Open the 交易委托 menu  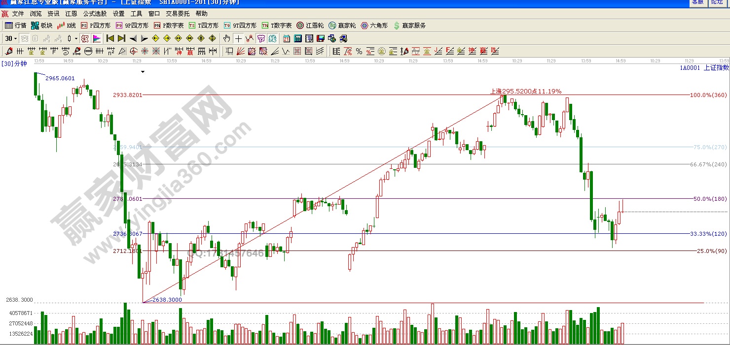click(178, 14)
